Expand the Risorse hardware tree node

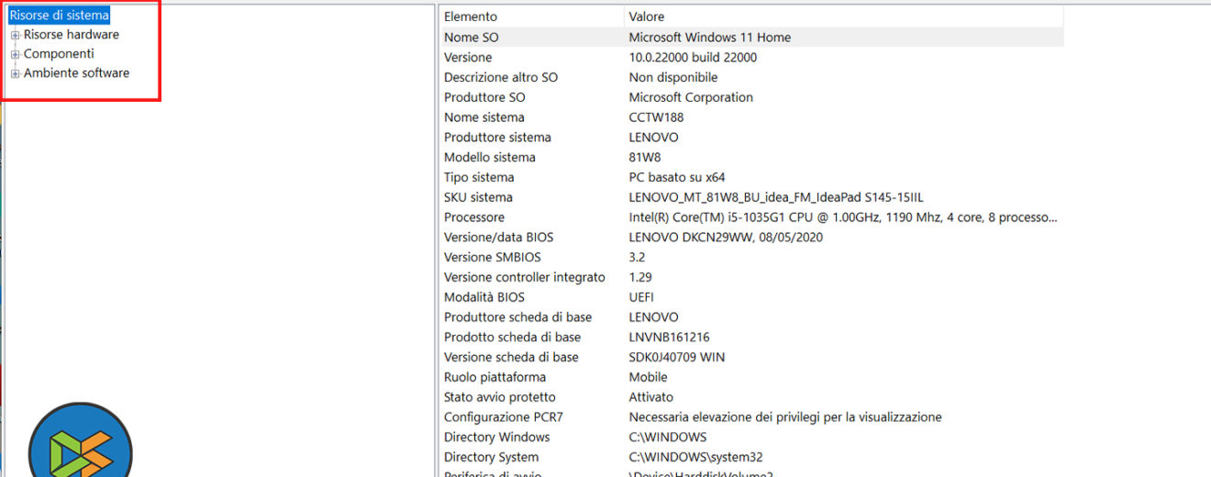15,35
